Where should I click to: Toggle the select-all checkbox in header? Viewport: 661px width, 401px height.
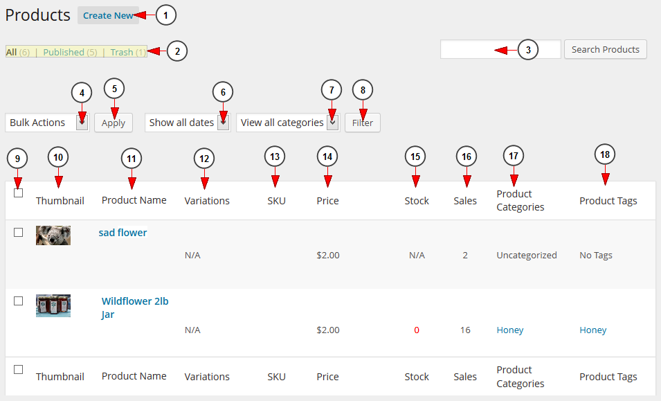[x=18, y=193]
